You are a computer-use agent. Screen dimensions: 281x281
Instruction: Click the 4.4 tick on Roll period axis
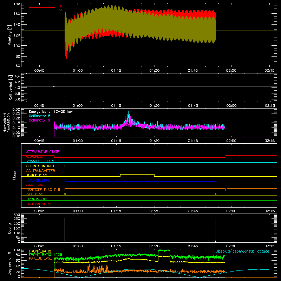click(x=17, y=76)
